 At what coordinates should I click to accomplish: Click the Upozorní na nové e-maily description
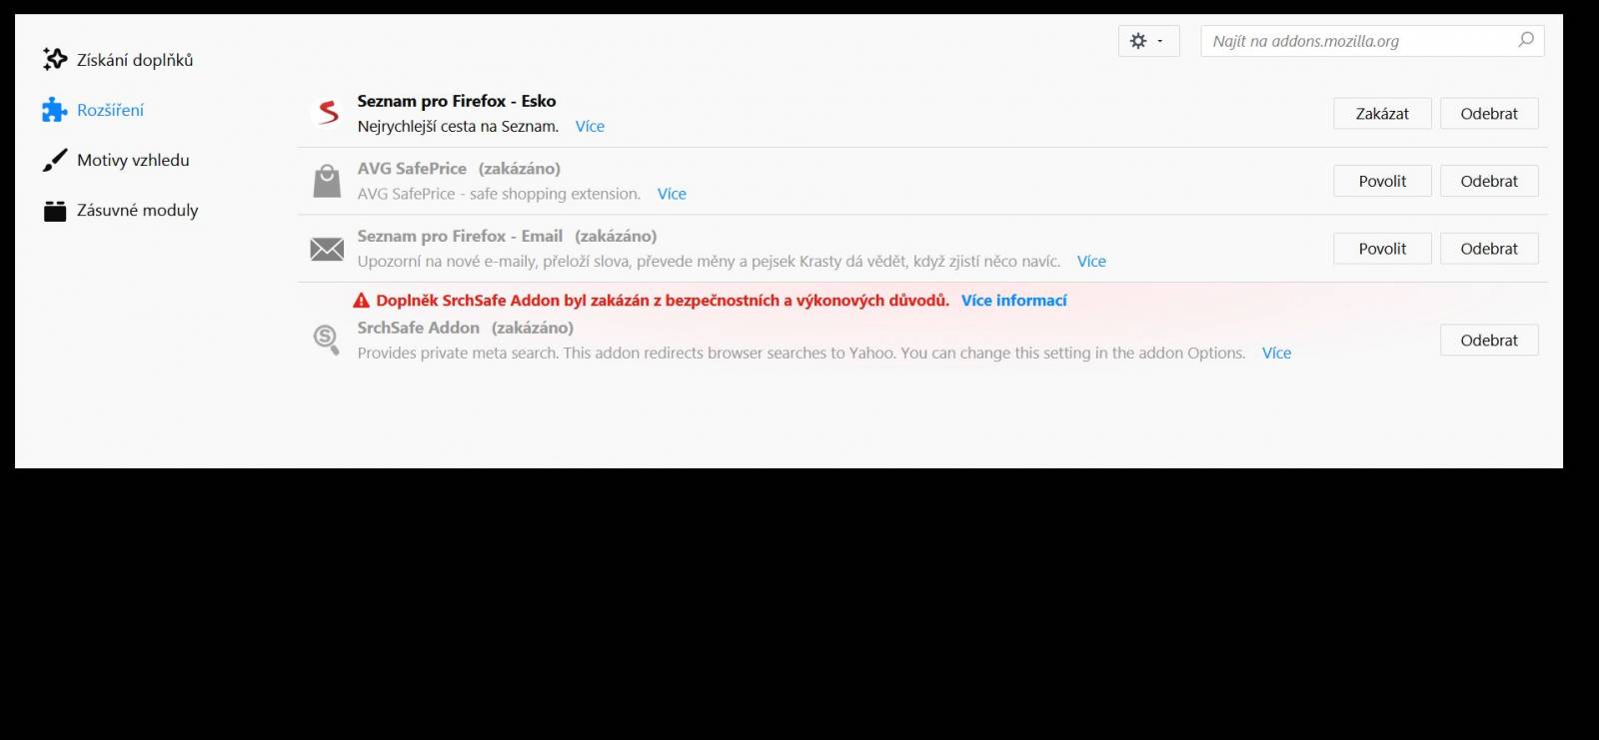coord(709,262)
